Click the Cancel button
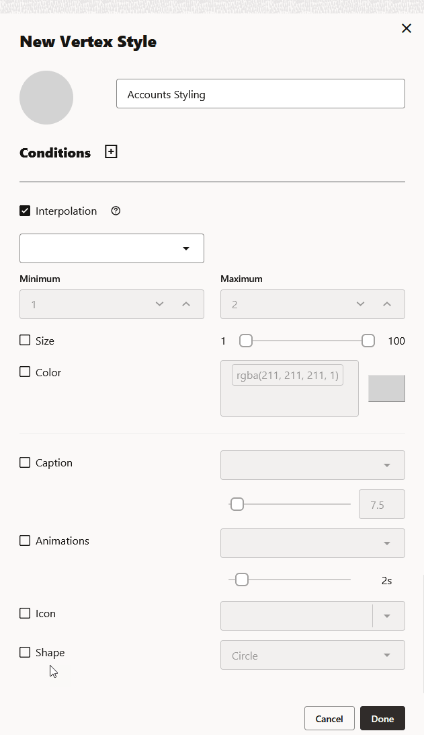This screenshot has height=735, width=424. tap(329, 719)
